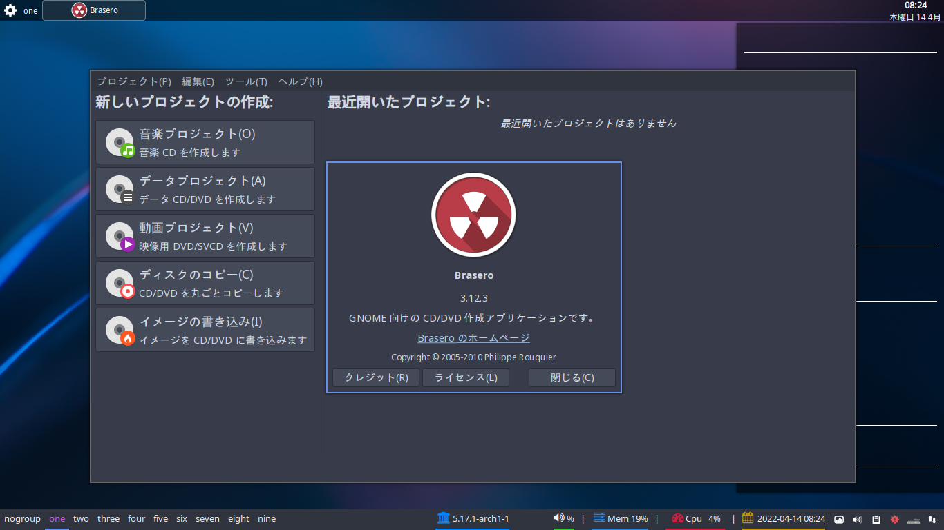Click the volume speaker % widget icon
944x530 pixels.
point(558,518)
